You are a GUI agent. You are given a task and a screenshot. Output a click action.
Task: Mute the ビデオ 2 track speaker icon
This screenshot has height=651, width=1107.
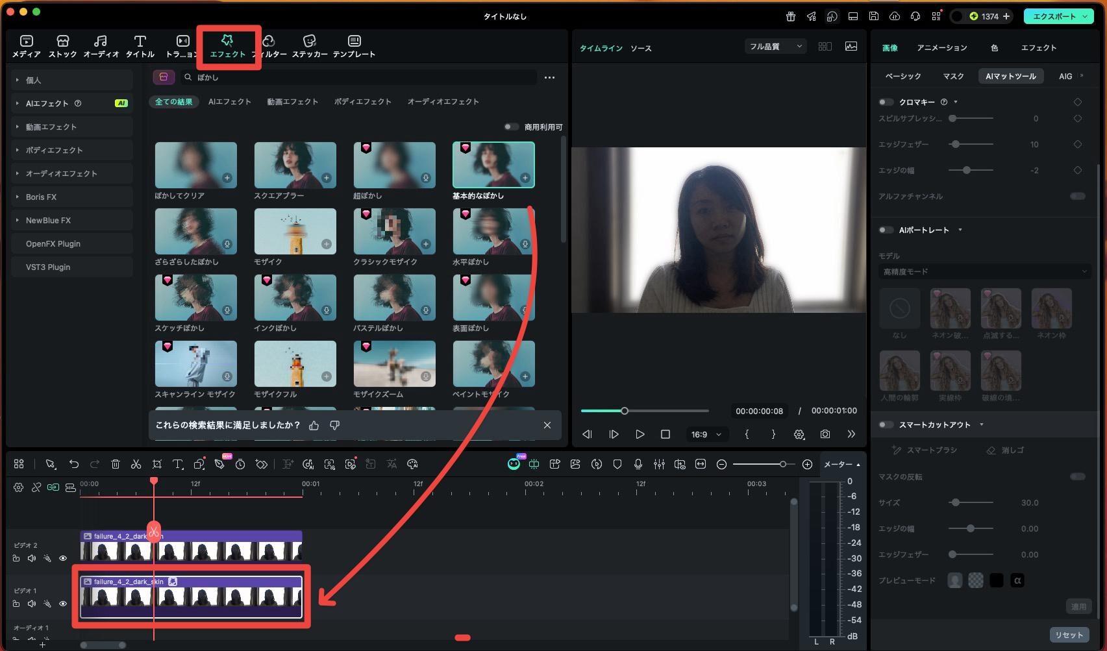coord(32,558)
